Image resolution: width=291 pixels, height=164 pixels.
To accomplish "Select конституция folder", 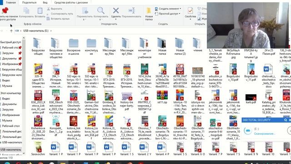I will point(91,46).
